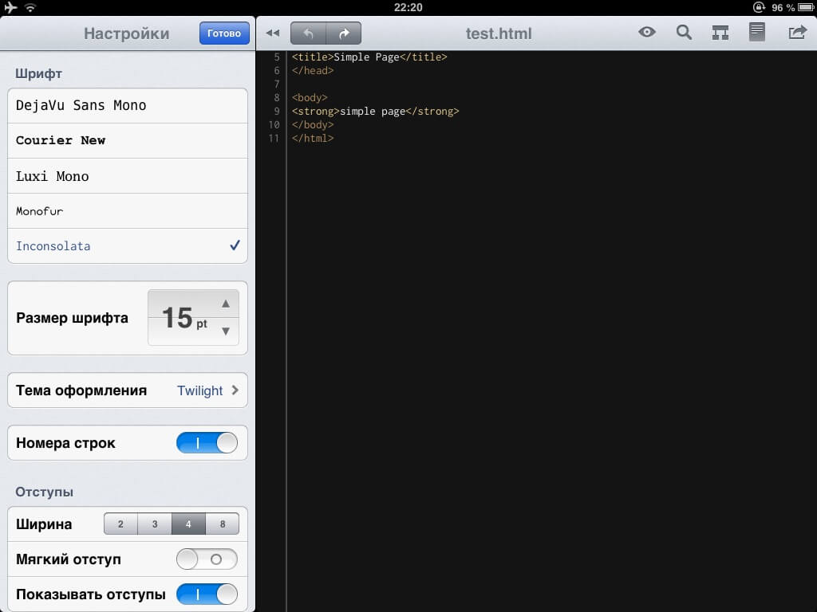Select DejaVu Sans Mono font
This screenshot has width=817, height=612.
[128, 106]
